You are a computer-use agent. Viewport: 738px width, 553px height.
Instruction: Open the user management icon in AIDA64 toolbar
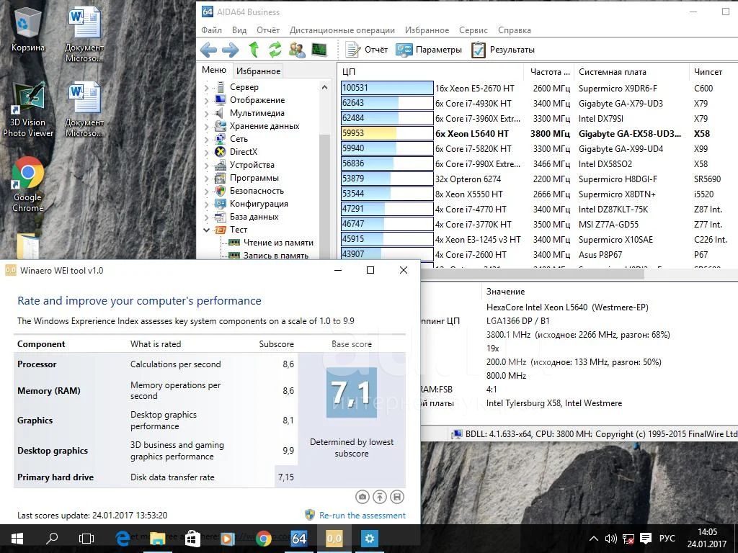[x=297, y=50]
